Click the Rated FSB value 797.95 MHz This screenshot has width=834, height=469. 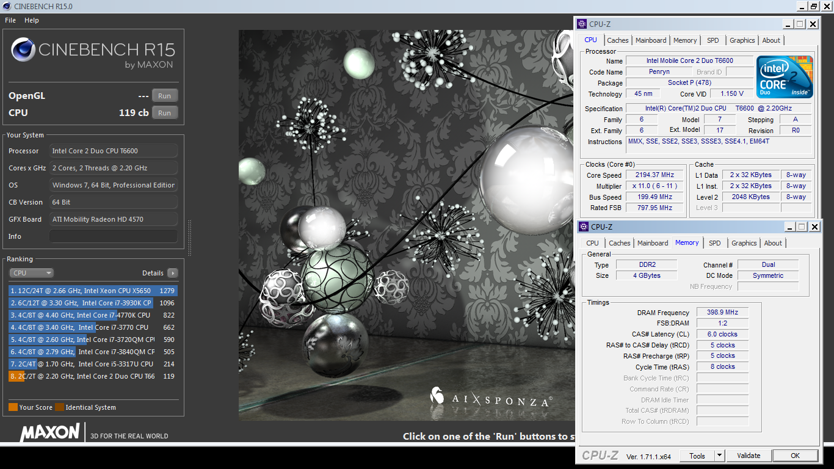[x=655, y=208]
